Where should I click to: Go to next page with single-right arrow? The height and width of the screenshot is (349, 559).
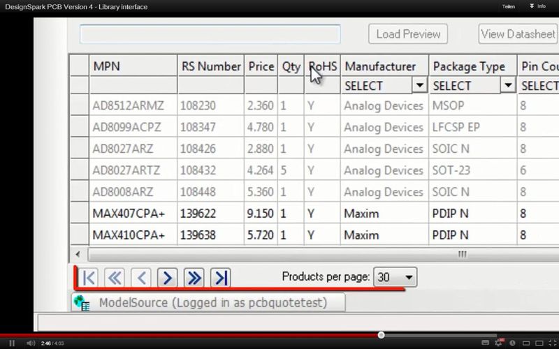coord(167,277)
